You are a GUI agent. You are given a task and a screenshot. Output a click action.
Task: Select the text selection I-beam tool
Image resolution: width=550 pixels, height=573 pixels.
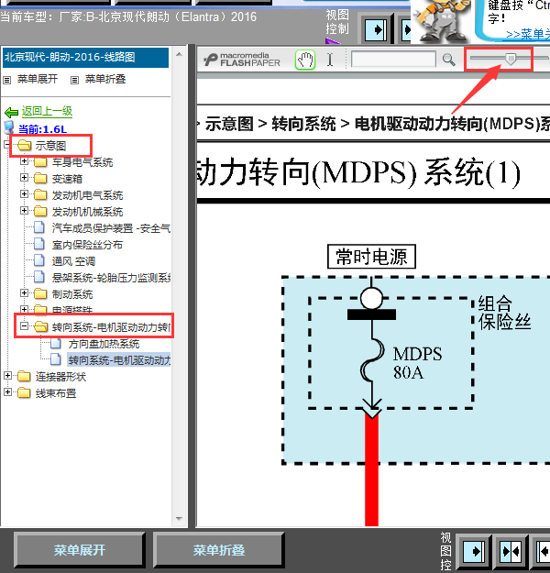pos(330,60)
